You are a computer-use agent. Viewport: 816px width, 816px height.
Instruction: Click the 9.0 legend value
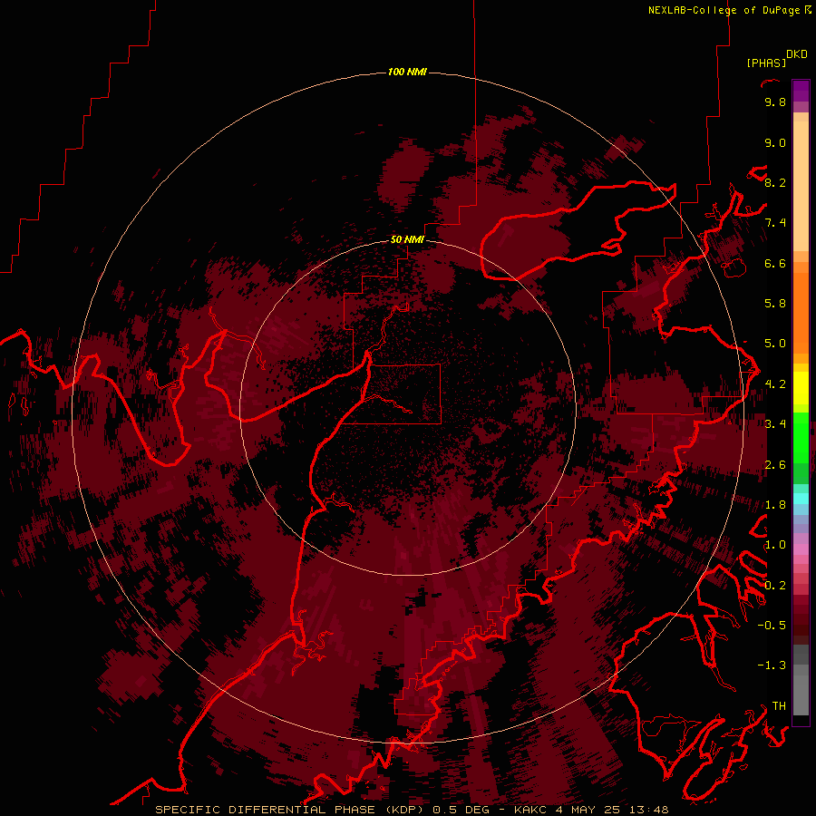click(x=775, y=143)
